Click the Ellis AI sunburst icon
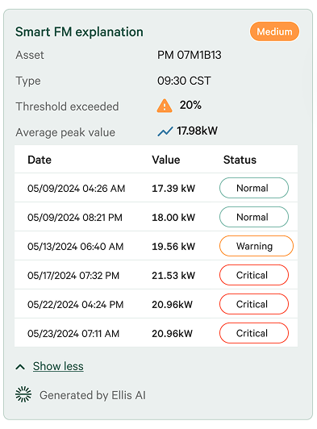 (x=23, y=394)
